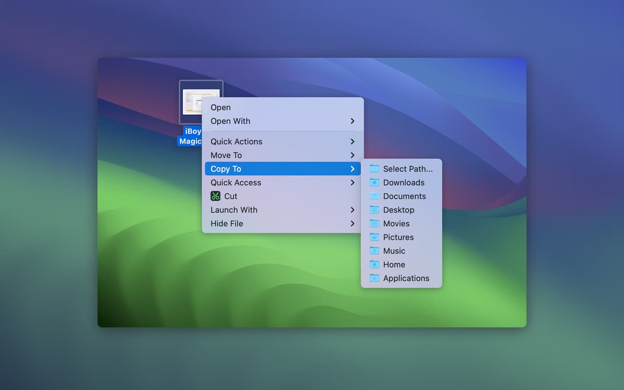Image resolution: width=624 pixels, height=390 pixels.
Task: Click the green scissors Cut icon
Action: (215, 196)
